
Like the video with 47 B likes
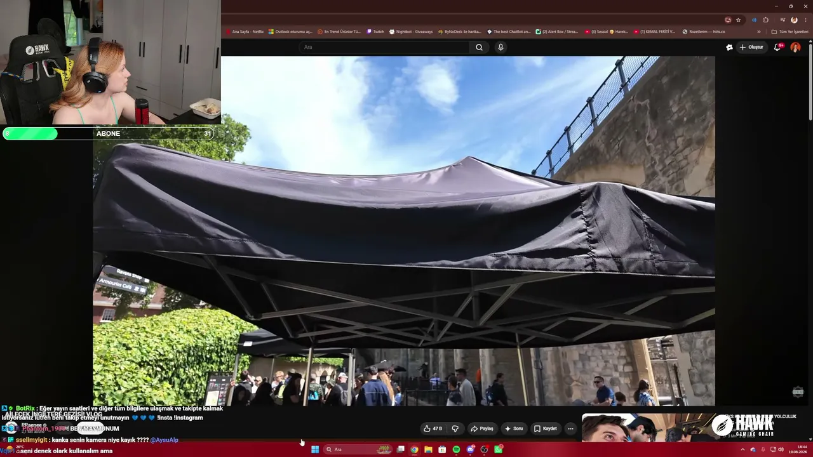click(x=434, y=428)
